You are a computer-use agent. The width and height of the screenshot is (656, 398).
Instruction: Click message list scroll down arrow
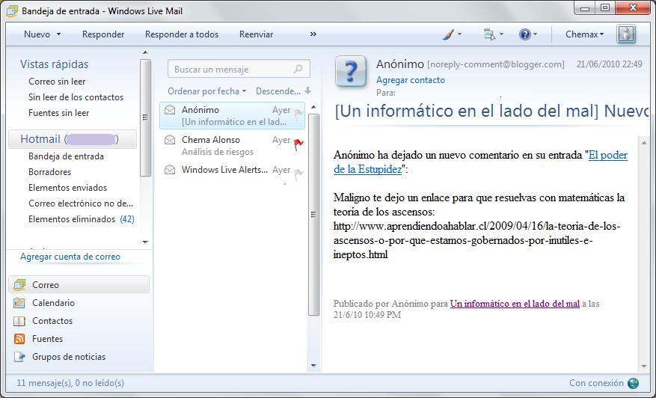point(313,365)
